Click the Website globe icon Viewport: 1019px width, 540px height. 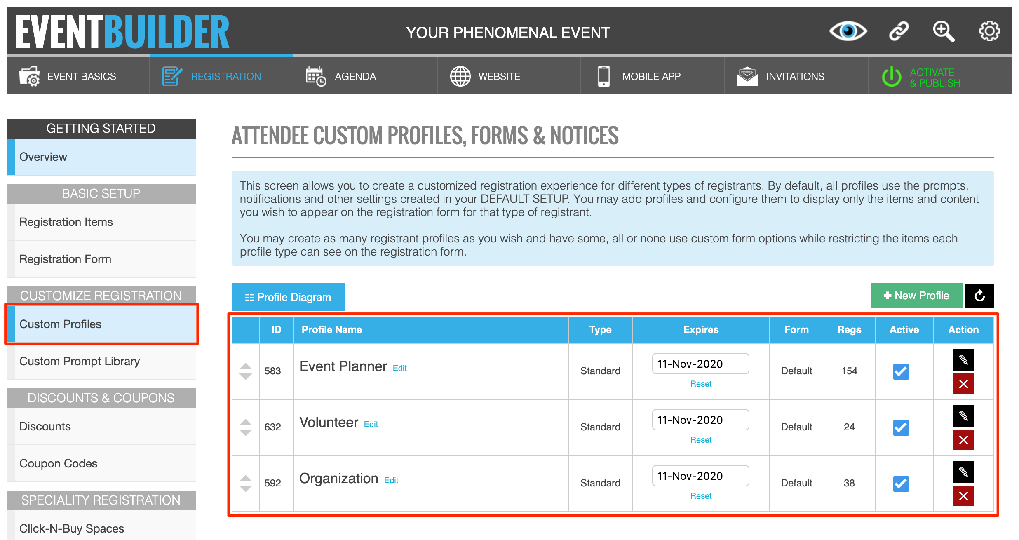coord(460,76)
